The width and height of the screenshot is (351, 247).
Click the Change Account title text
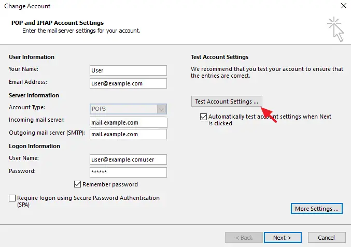click(x=27, y=6)
